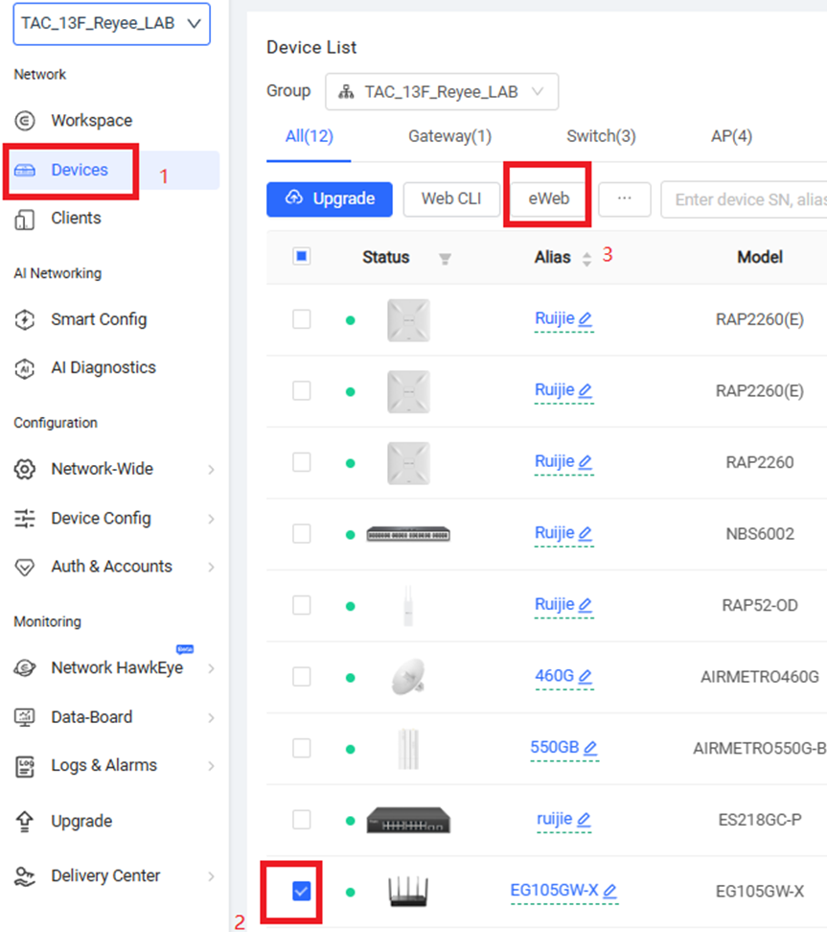This screenshot has height=932, width=827.
Task: Check the ES218GC-P row checkbox
Action: pyautogui.click(x=302, y=820)
